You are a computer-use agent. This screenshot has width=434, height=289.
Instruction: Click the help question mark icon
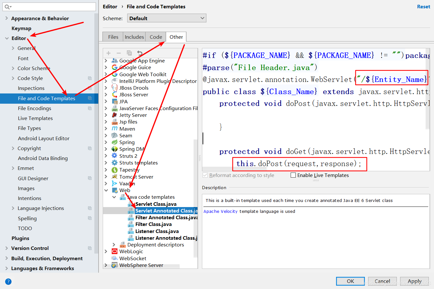8,282
